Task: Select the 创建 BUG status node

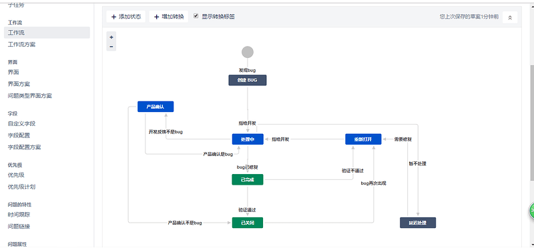Action: click(248, 80)
